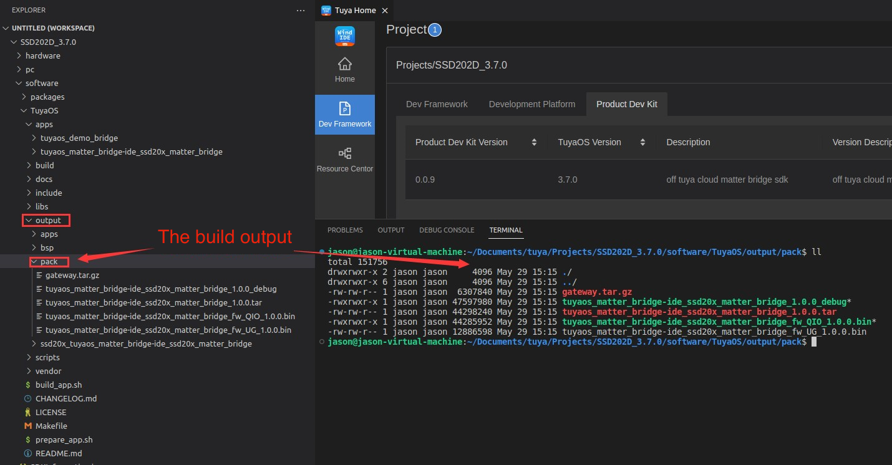Sort by Product Dev Kit Version
Screen dimensions: 892x465
point(534,142)
